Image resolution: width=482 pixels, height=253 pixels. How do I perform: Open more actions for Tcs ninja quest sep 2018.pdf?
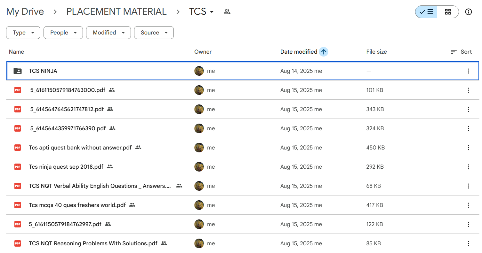coord(468,167)
